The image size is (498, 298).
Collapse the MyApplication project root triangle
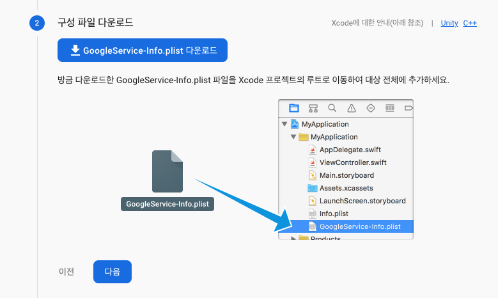point(284,124)
